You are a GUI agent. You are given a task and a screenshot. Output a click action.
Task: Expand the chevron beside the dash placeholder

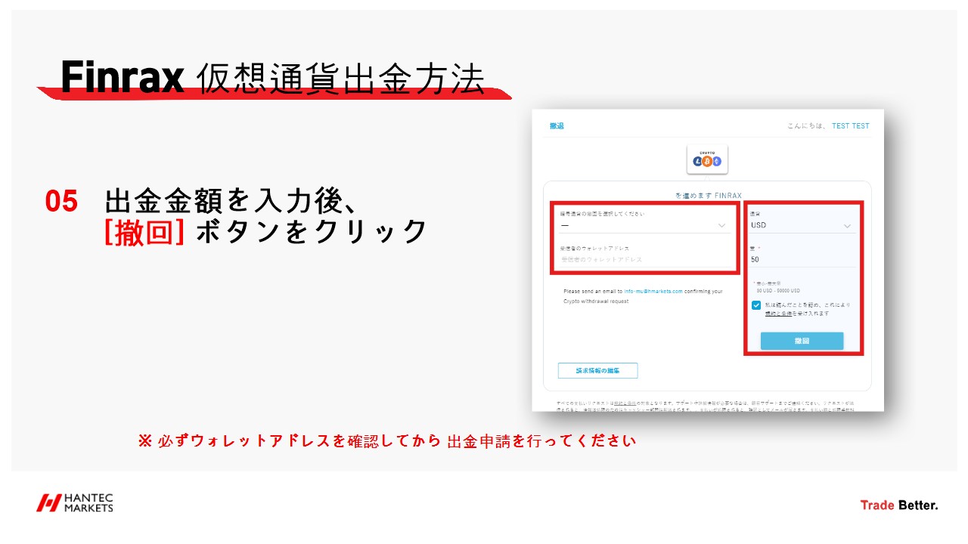tap(722, 224)
